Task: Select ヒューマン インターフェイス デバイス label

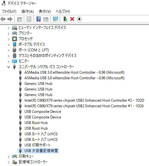Action: click(x=42, y=28)
